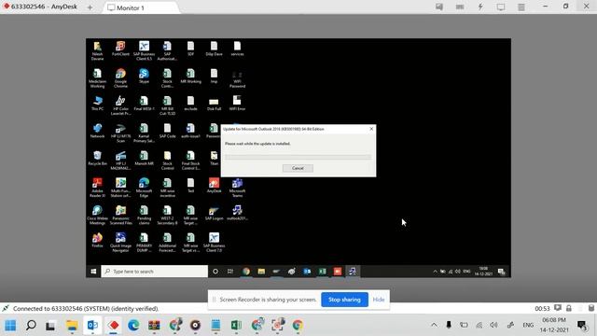Open Adobe Reader XI desktop shortcut

(97, 188)
